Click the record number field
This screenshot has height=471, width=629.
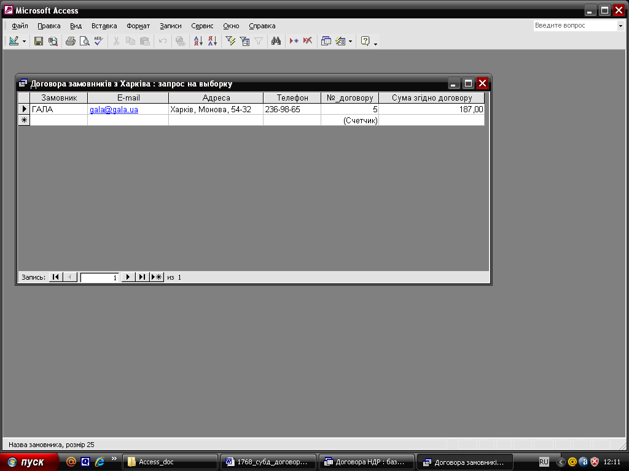click(x=99, y=277)
